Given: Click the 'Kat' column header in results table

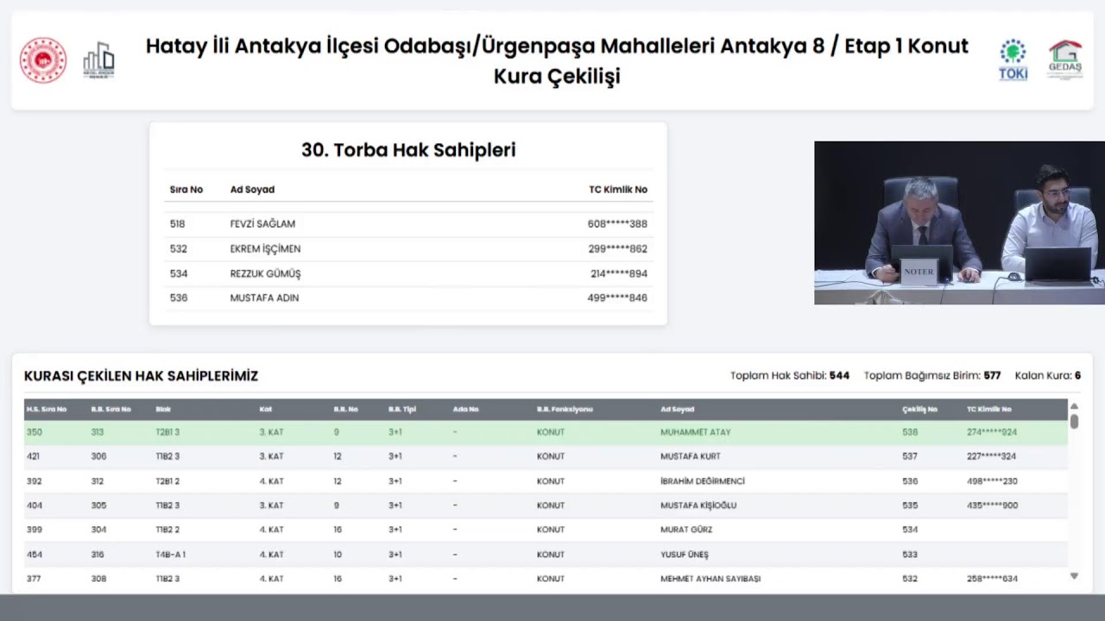Looking at the screenshot, I should coord(265,410).
